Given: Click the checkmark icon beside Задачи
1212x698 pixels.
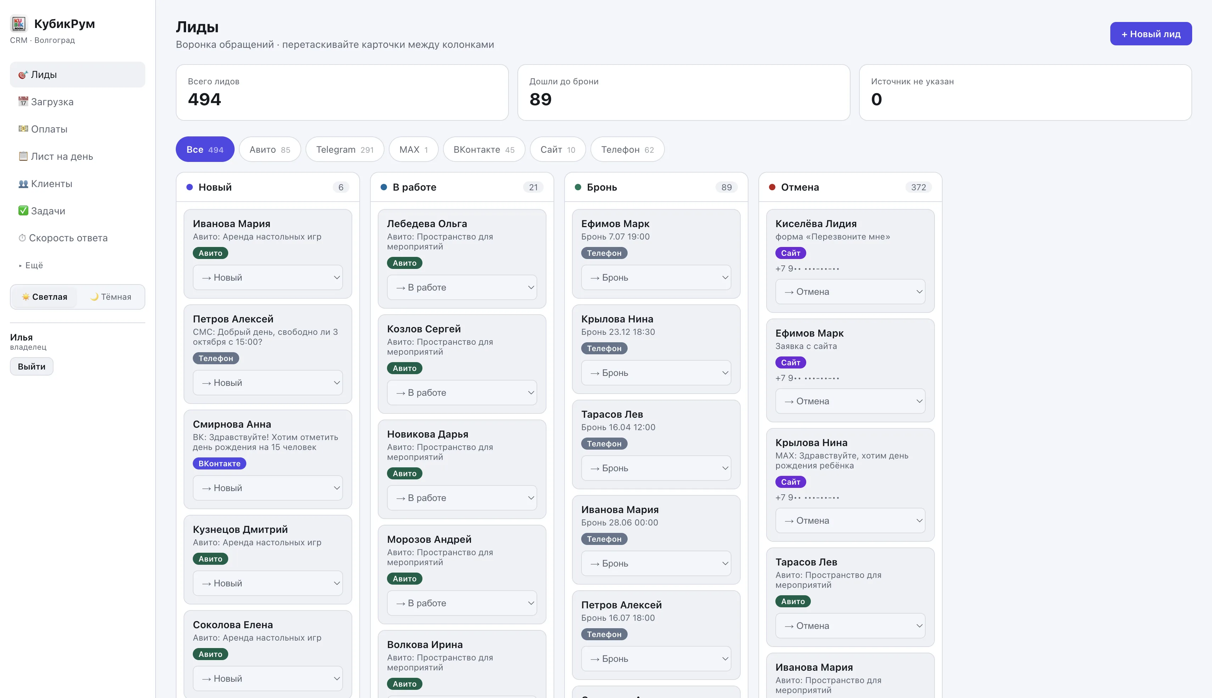Looking at the screenshot, I should (23, 211).
